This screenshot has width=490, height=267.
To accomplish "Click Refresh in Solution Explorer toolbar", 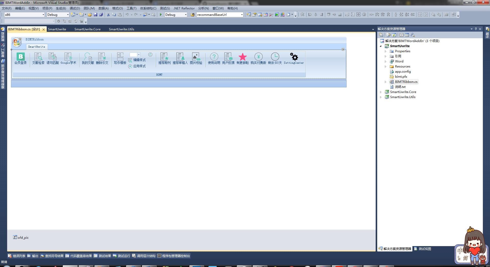I will pyautogui.click(x=394, y=35).
